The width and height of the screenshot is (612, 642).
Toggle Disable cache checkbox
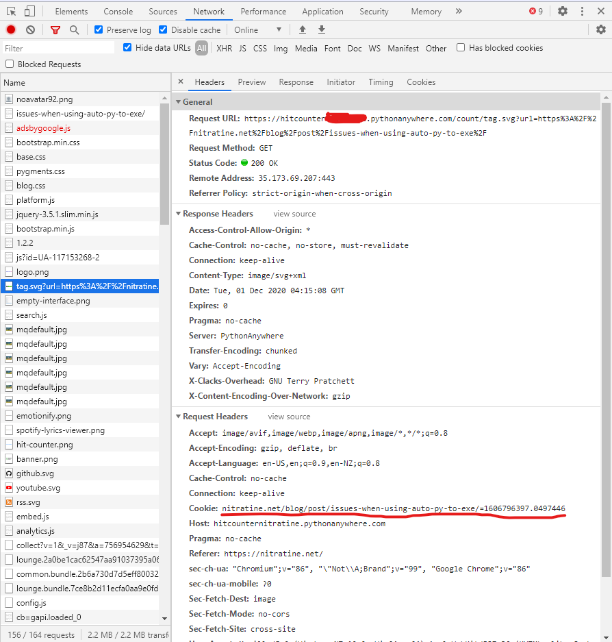coord(163,29)
